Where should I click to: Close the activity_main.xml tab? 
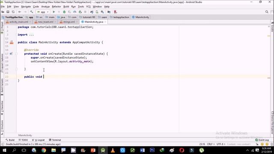pos(30,22)
